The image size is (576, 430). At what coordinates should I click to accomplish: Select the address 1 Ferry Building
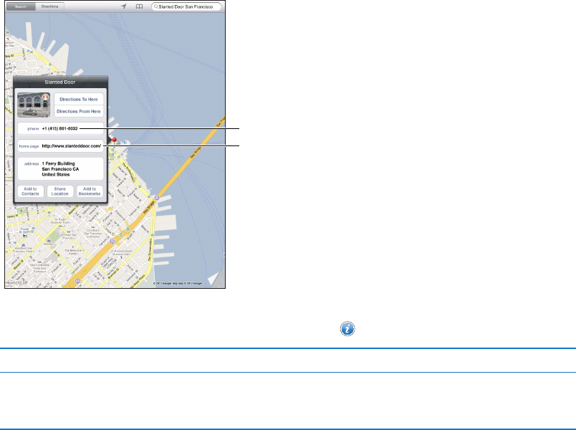61,169
